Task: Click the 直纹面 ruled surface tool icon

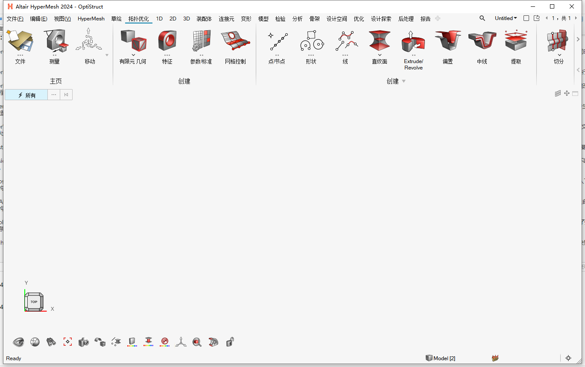Action: (x=379, y=41)
